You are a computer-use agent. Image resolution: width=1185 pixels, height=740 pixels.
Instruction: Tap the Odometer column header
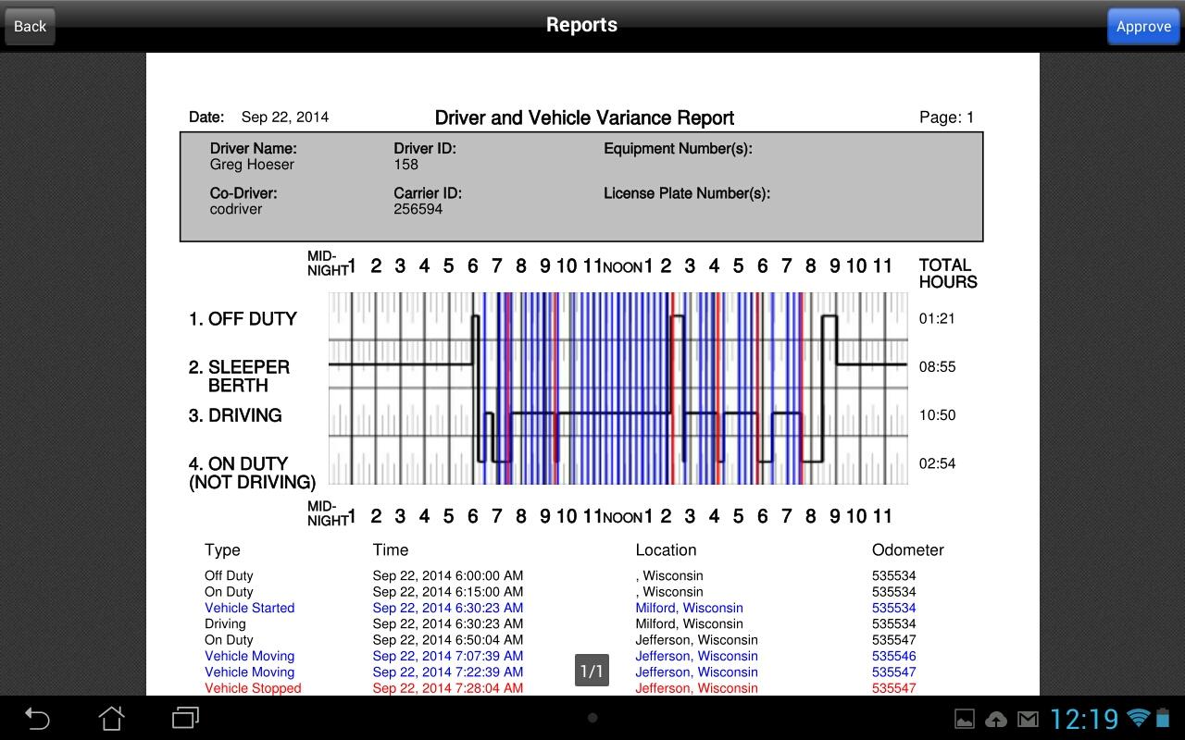point(907,549)
